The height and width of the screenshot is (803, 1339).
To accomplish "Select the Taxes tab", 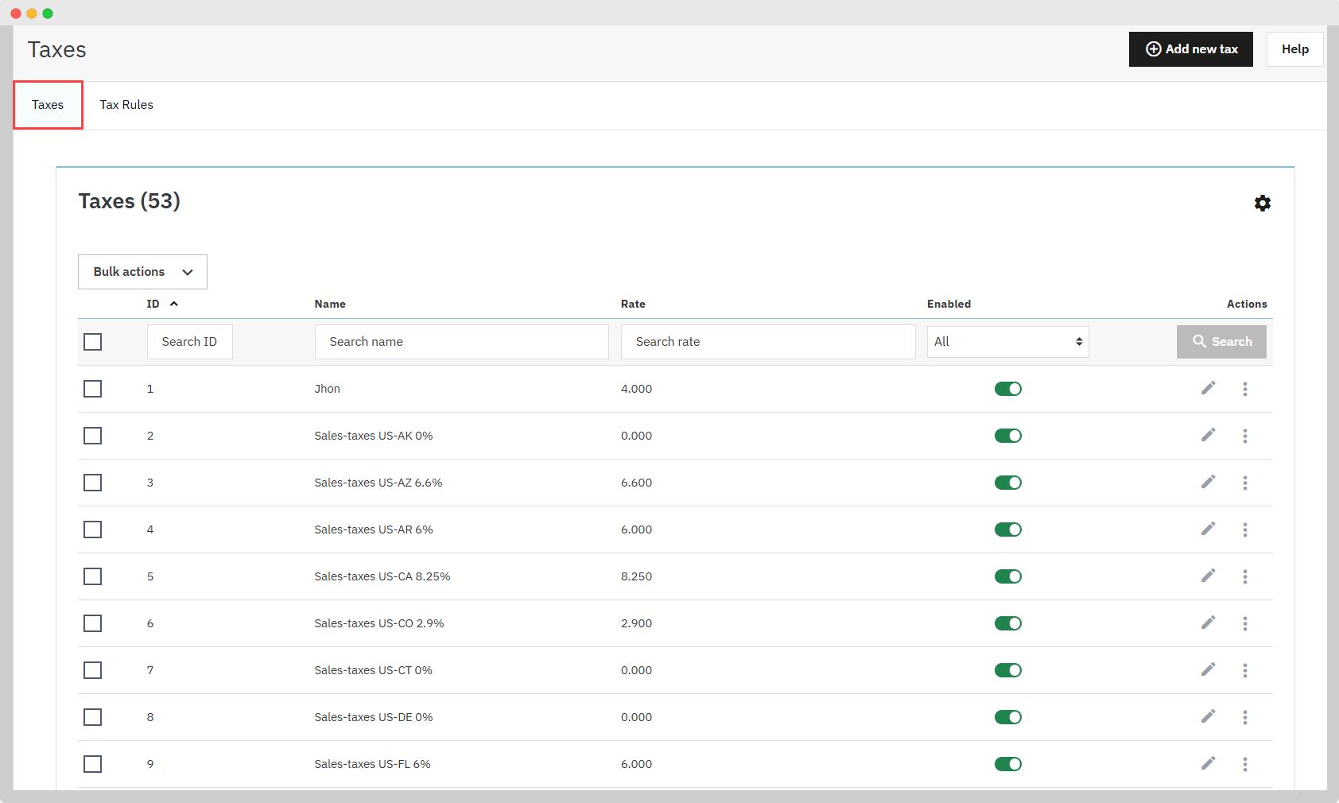I will [x=48, y=105].
